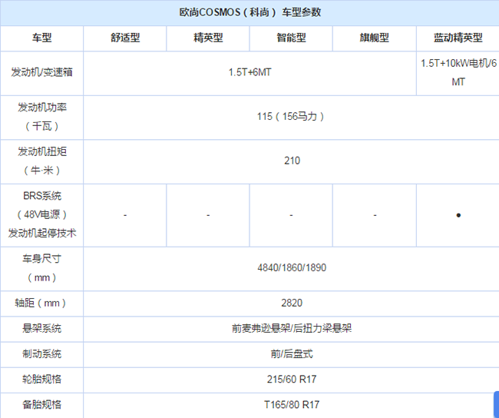Click the 悬架系统 row label
Screen dimensions: 499x418
pyautogui.click(x=41, y=328)
